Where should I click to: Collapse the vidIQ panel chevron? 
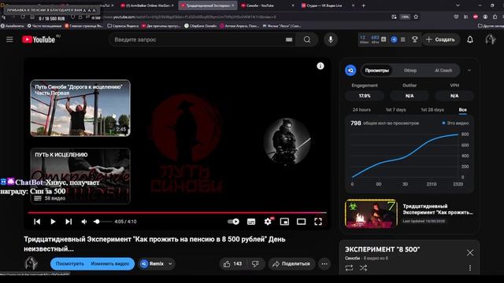(x=469, y=70)
